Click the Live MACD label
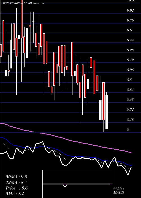 pos(119,191)
